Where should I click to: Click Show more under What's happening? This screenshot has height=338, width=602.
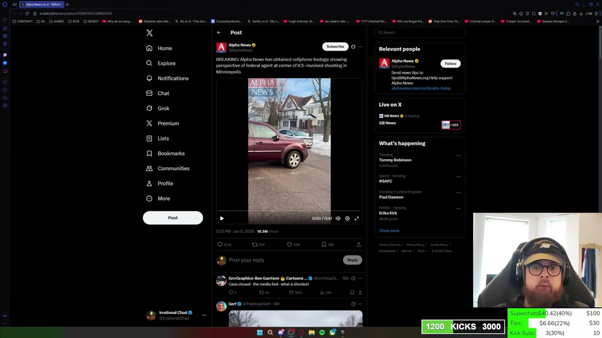(389, 231)
